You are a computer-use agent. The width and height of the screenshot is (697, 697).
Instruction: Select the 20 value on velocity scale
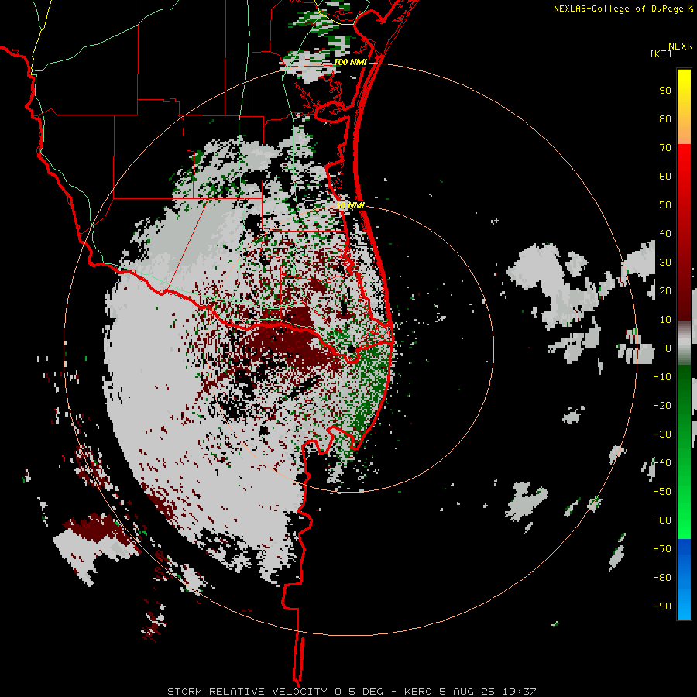(x=665, y=291)
